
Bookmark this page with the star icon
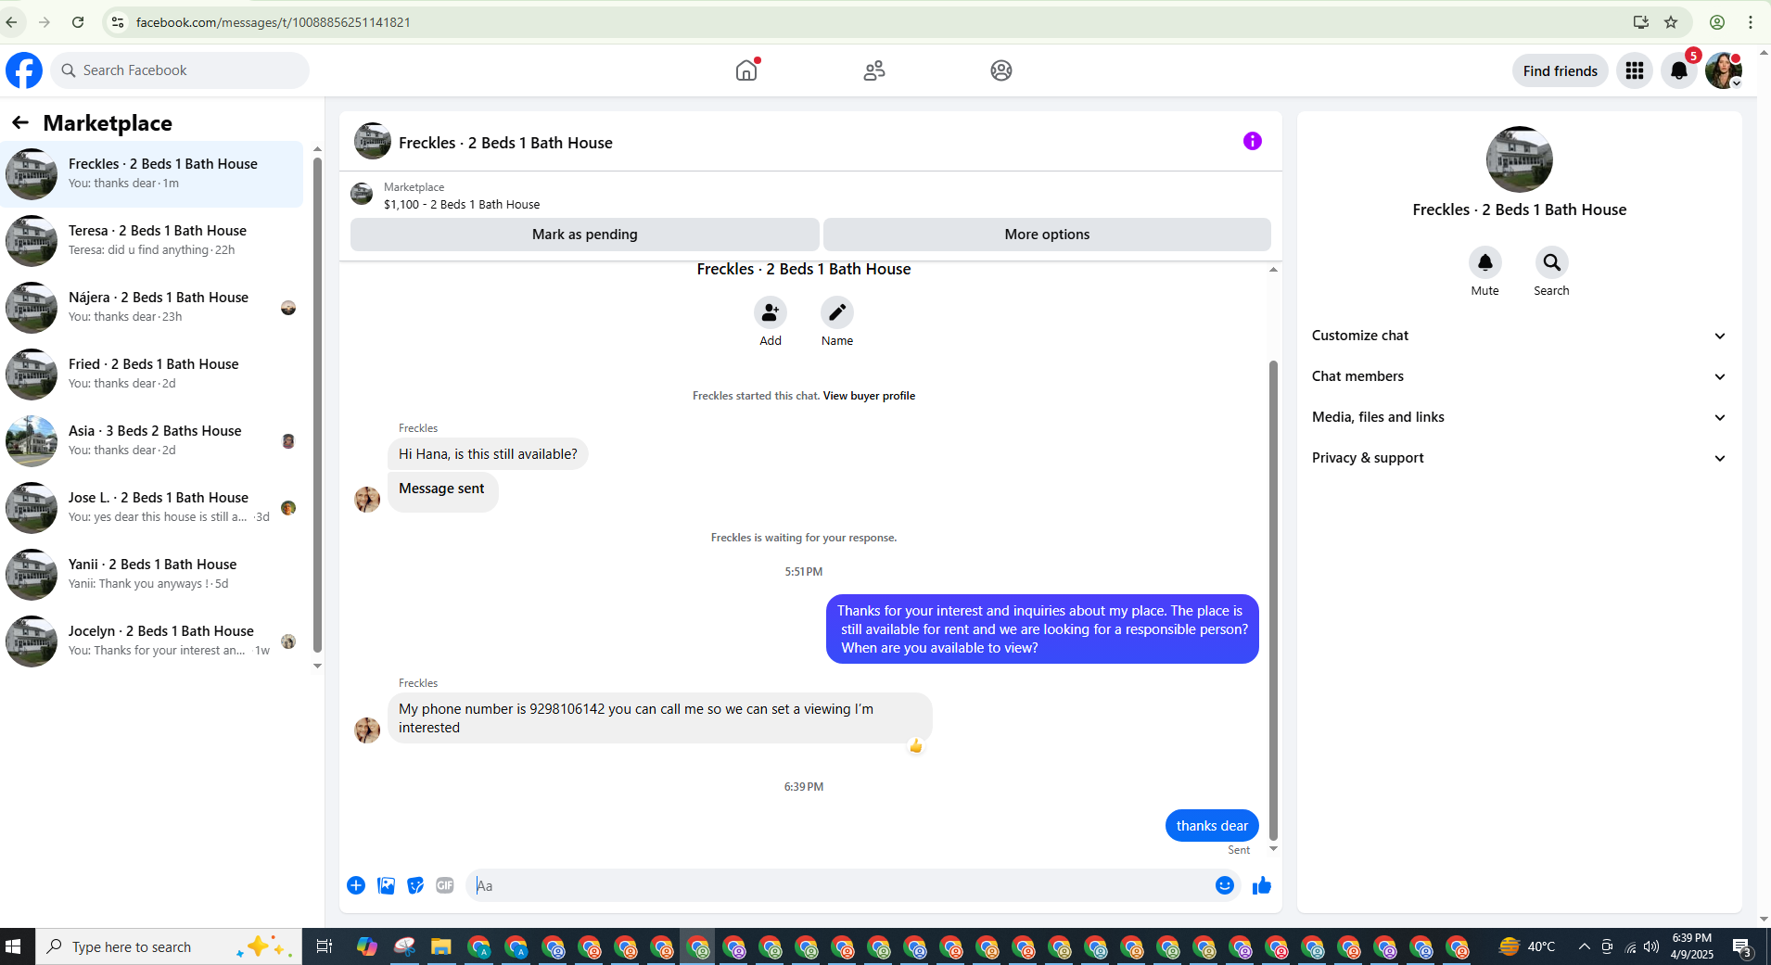pos(1671,22)
